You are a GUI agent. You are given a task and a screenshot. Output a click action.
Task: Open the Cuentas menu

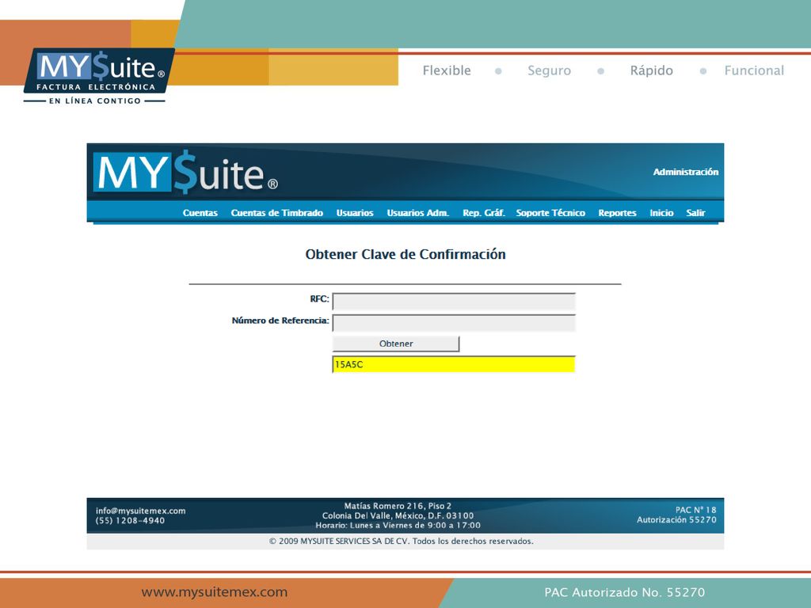tap(200, 212)
